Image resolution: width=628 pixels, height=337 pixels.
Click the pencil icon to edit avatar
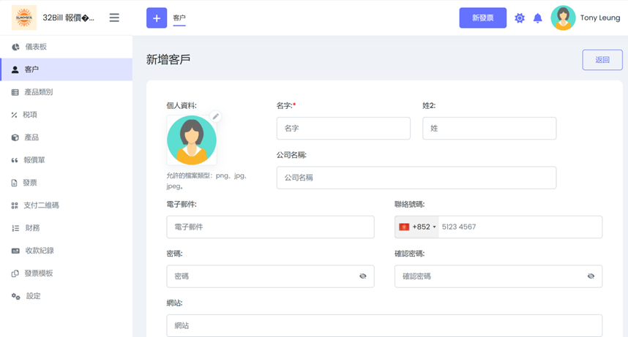click(215, 117)
